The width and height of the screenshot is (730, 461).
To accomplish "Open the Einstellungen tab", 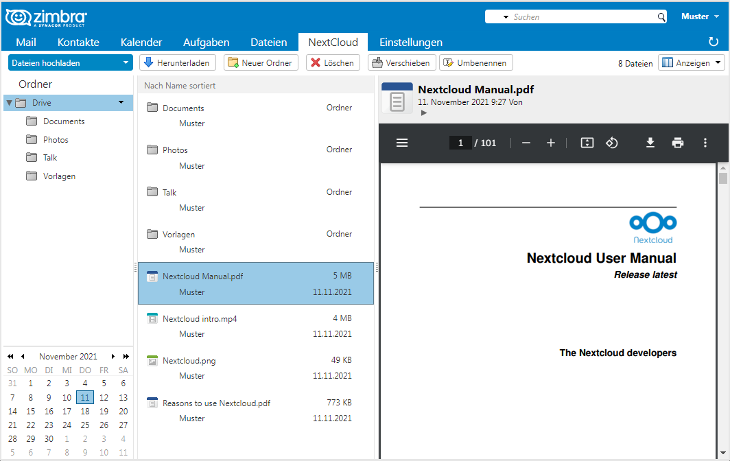I will (x=410, y=43).
